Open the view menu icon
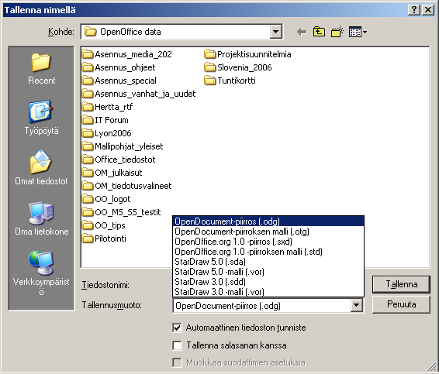 click(358, 32)
